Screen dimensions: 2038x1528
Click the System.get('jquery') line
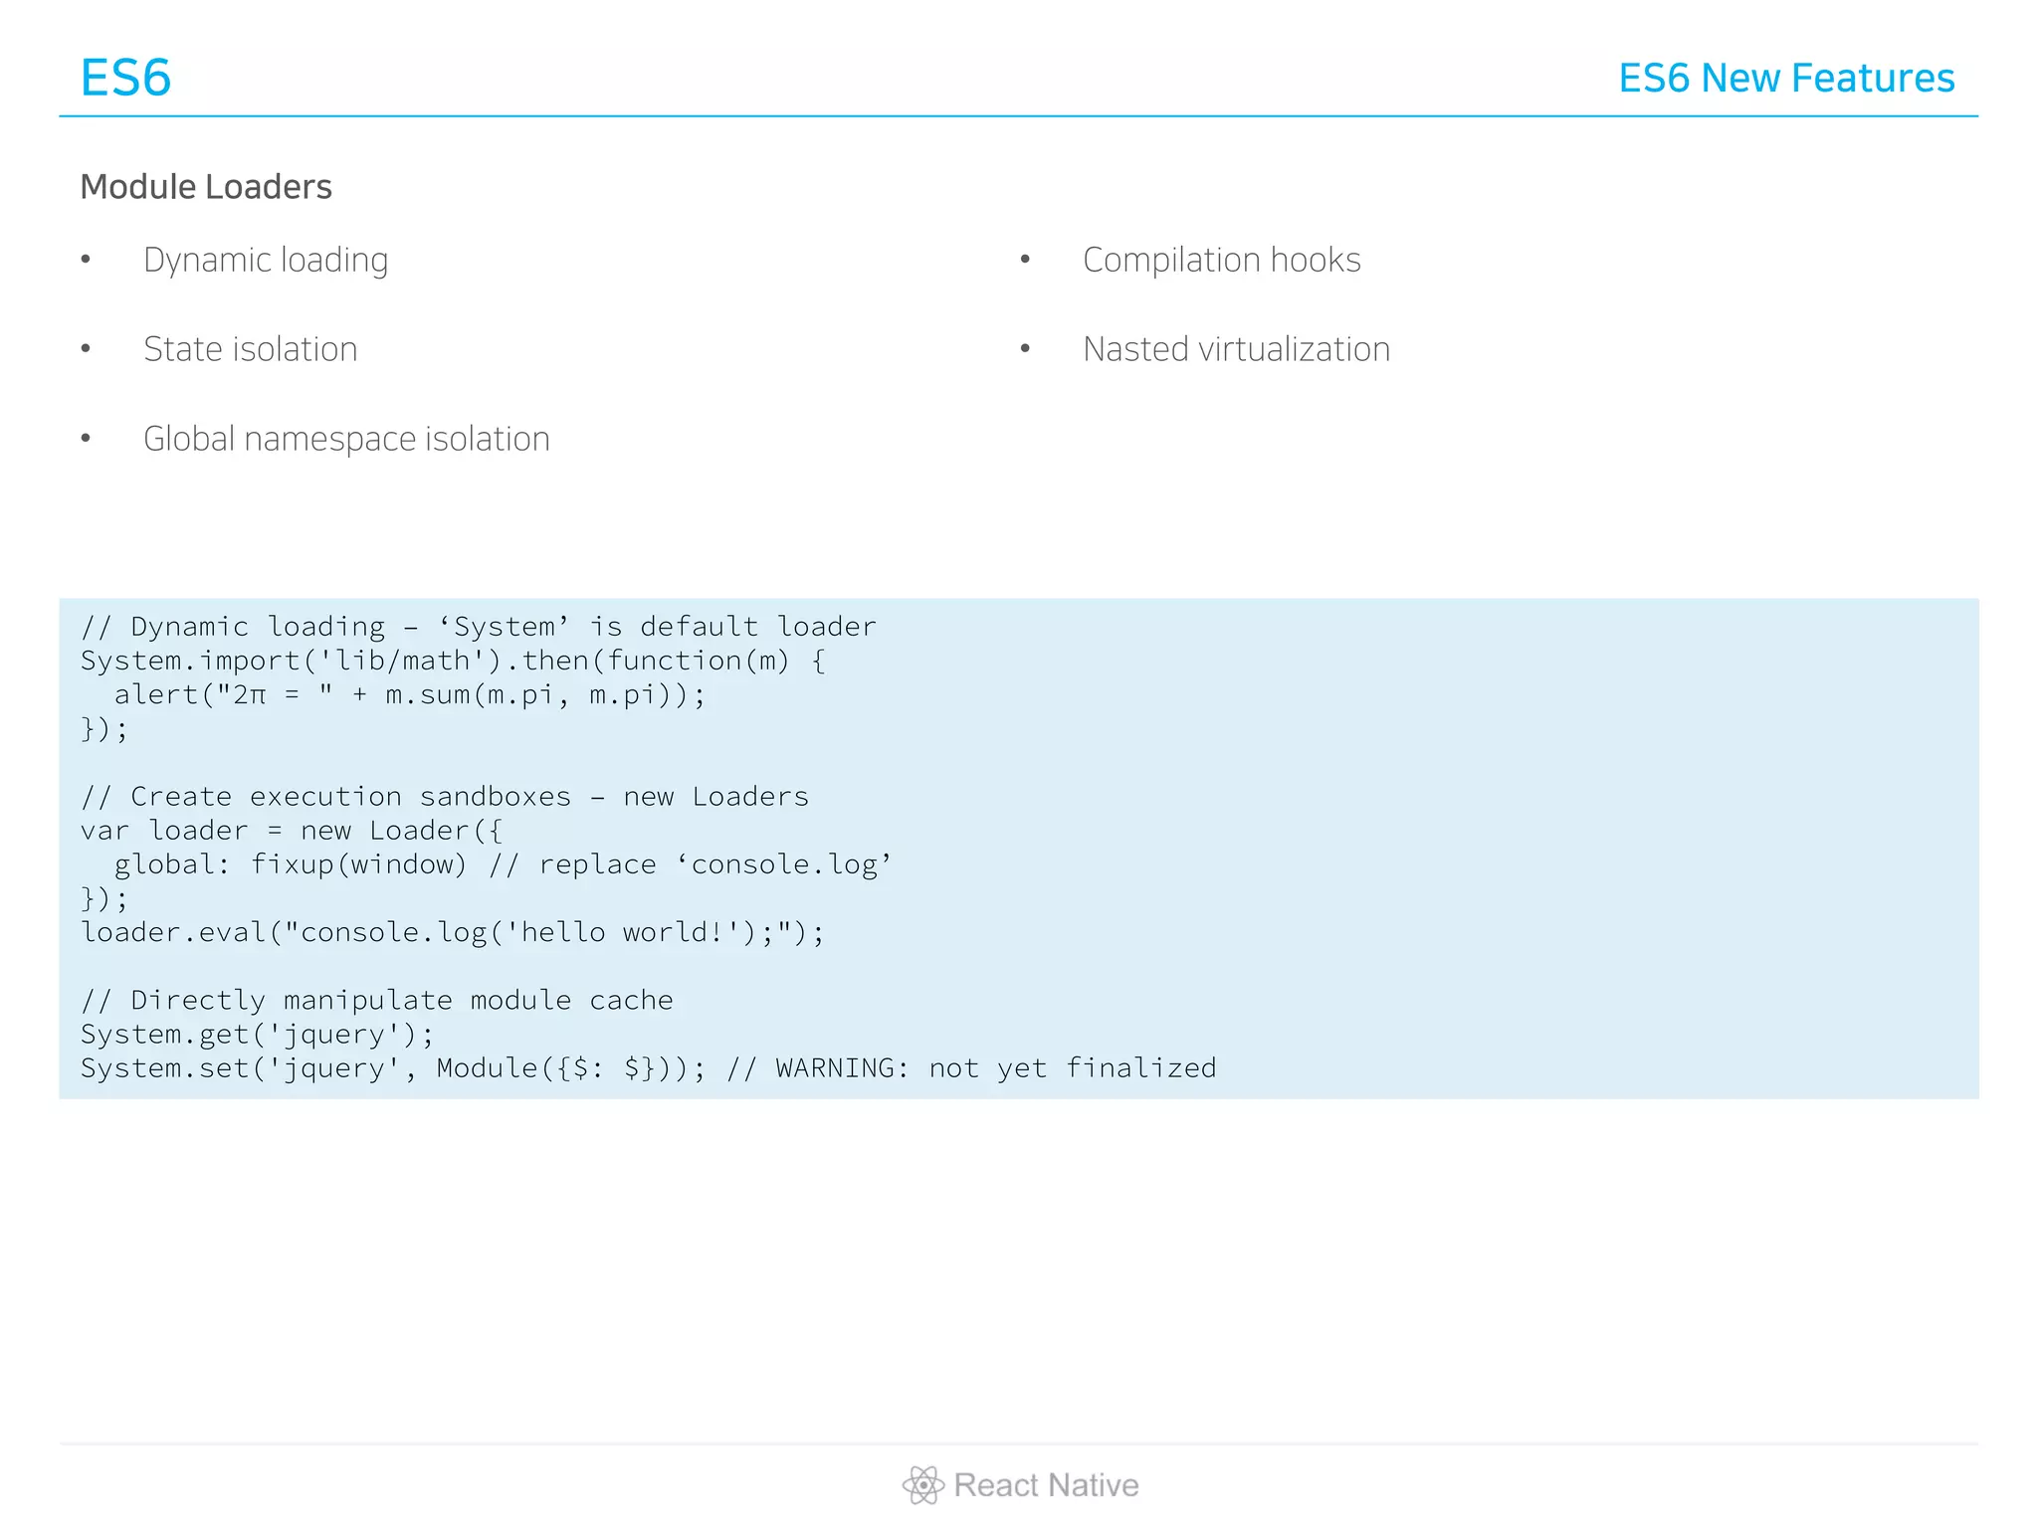258,1035
